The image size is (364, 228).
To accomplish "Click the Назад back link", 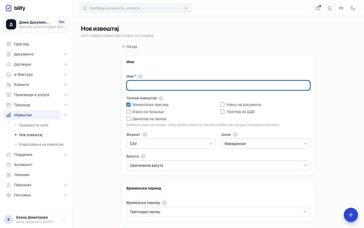I will 130,47.
